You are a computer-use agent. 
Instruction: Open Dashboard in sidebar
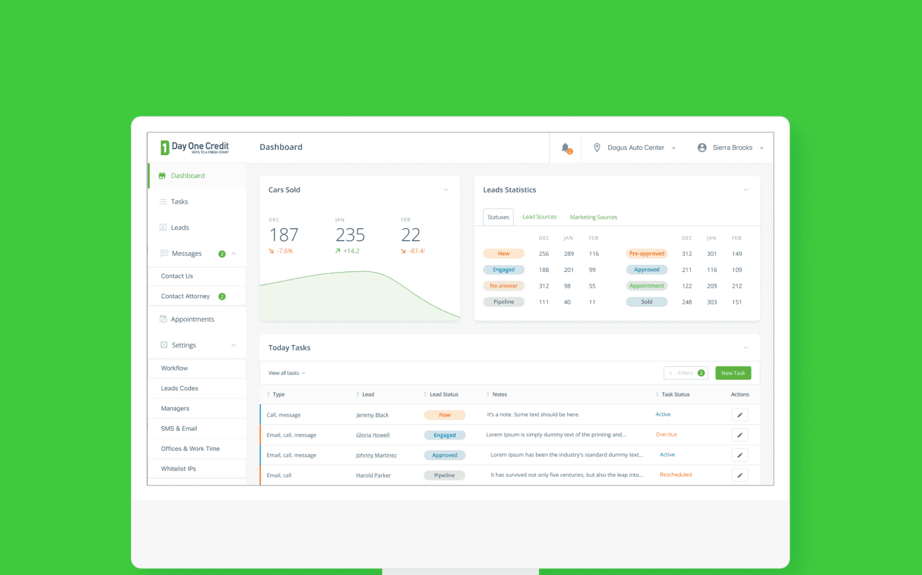coord(197,176)
